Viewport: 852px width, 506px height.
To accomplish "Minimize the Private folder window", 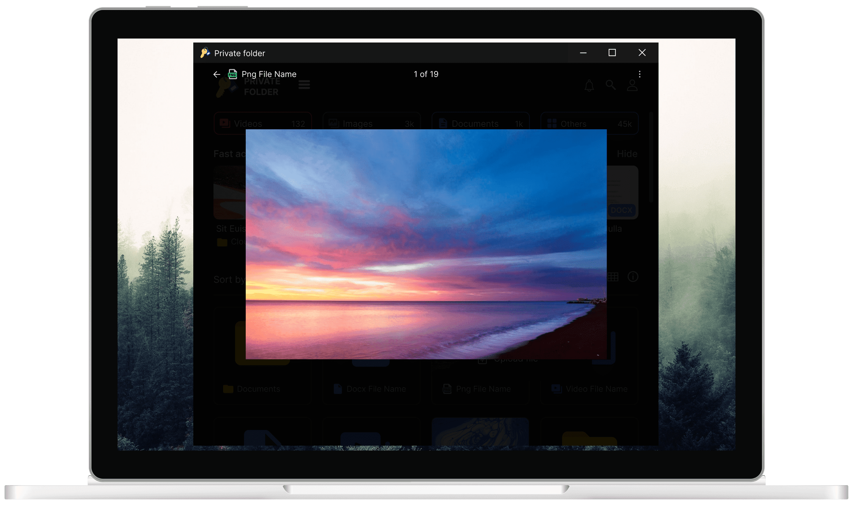I will coord(583,53).
